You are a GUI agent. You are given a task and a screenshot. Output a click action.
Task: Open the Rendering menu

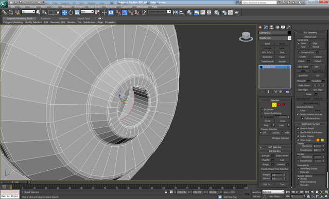click(x=111, y=7)
